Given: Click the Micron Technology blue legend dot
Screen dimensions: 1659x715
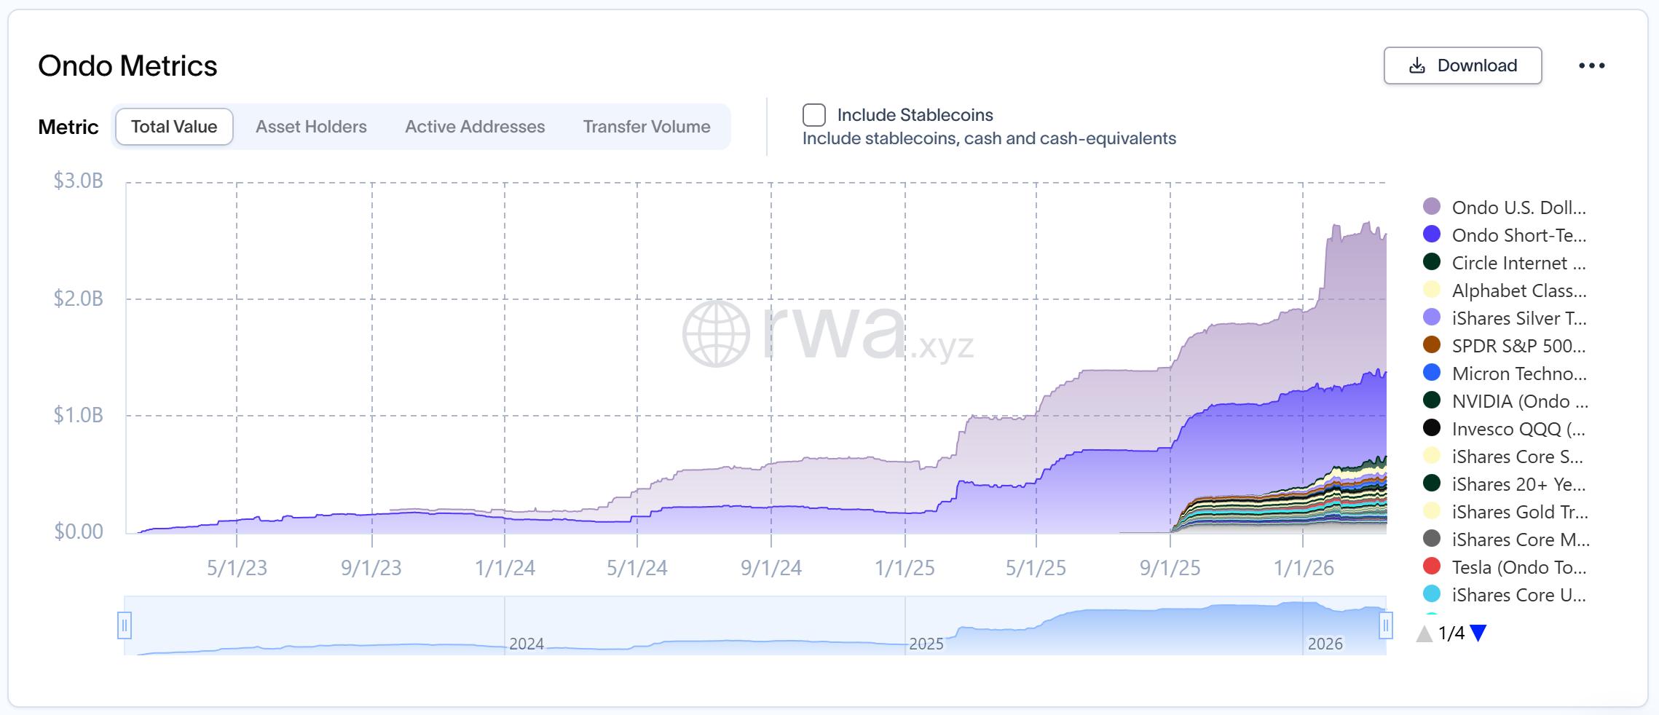Looking at the screenshot, I should click(x=1432, y=373).
